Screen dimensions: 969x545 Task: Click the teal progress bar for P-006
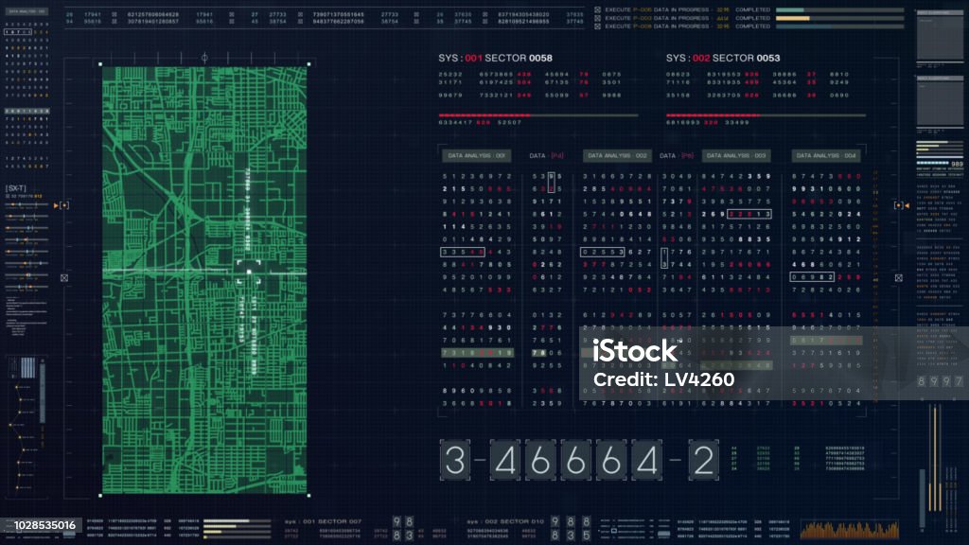click(x=839, y=9)
